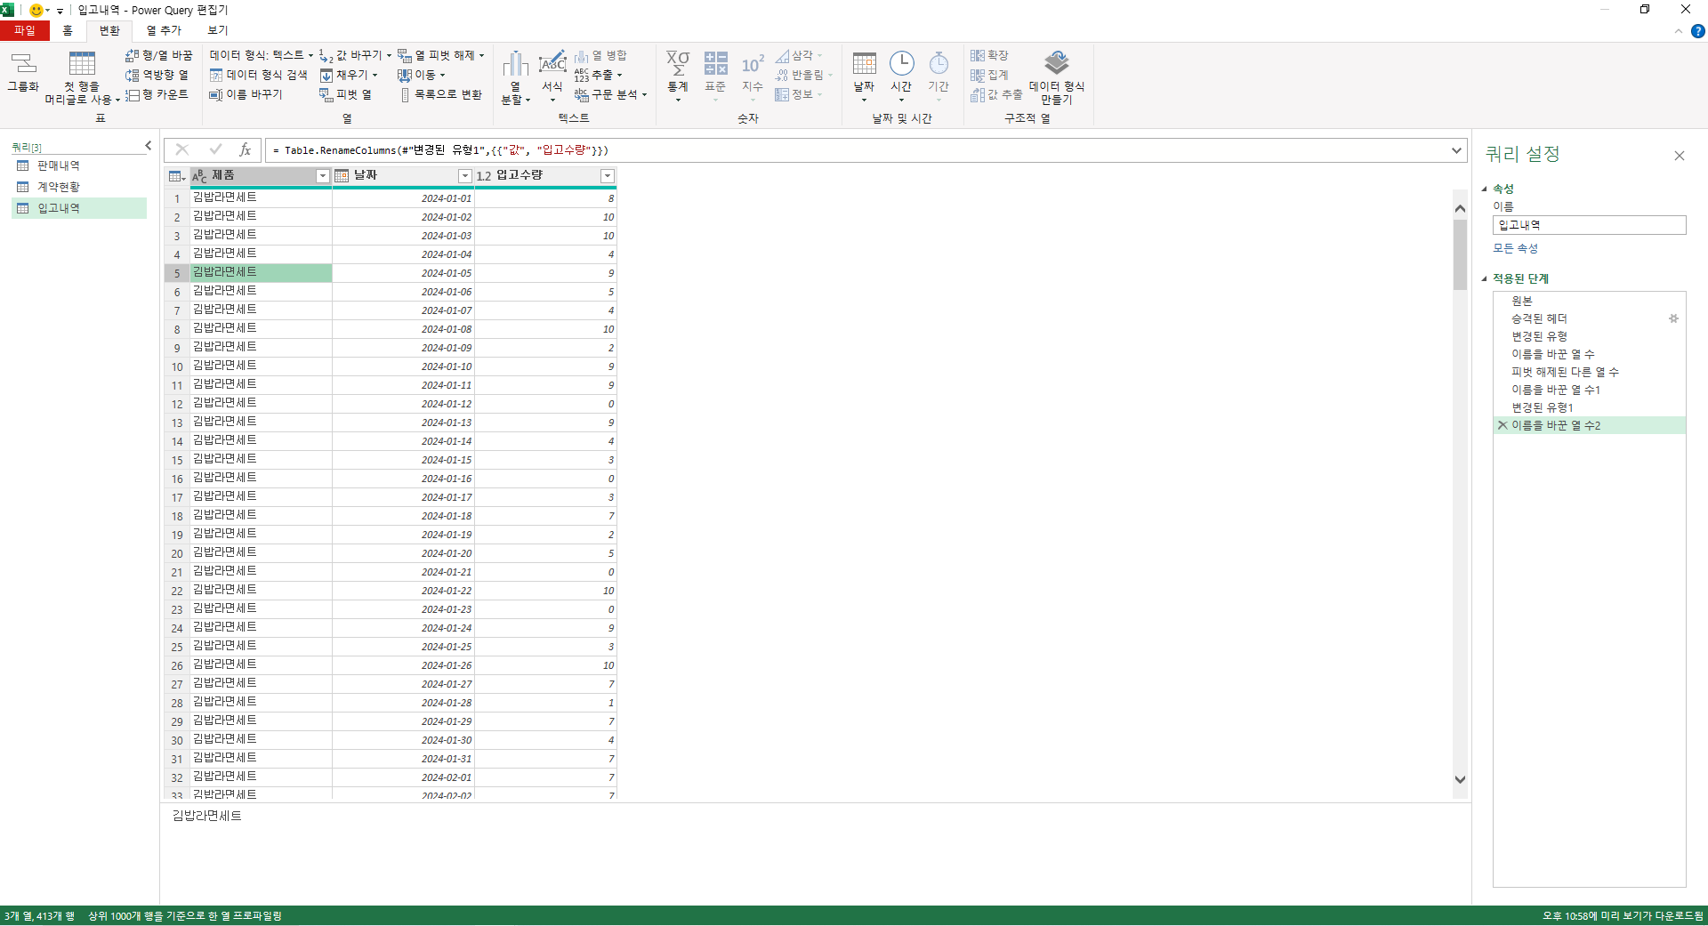Click the 시간 clock icon in ribbon
This screenshot has height=926, width=1708.
click(x=901, y=64)
